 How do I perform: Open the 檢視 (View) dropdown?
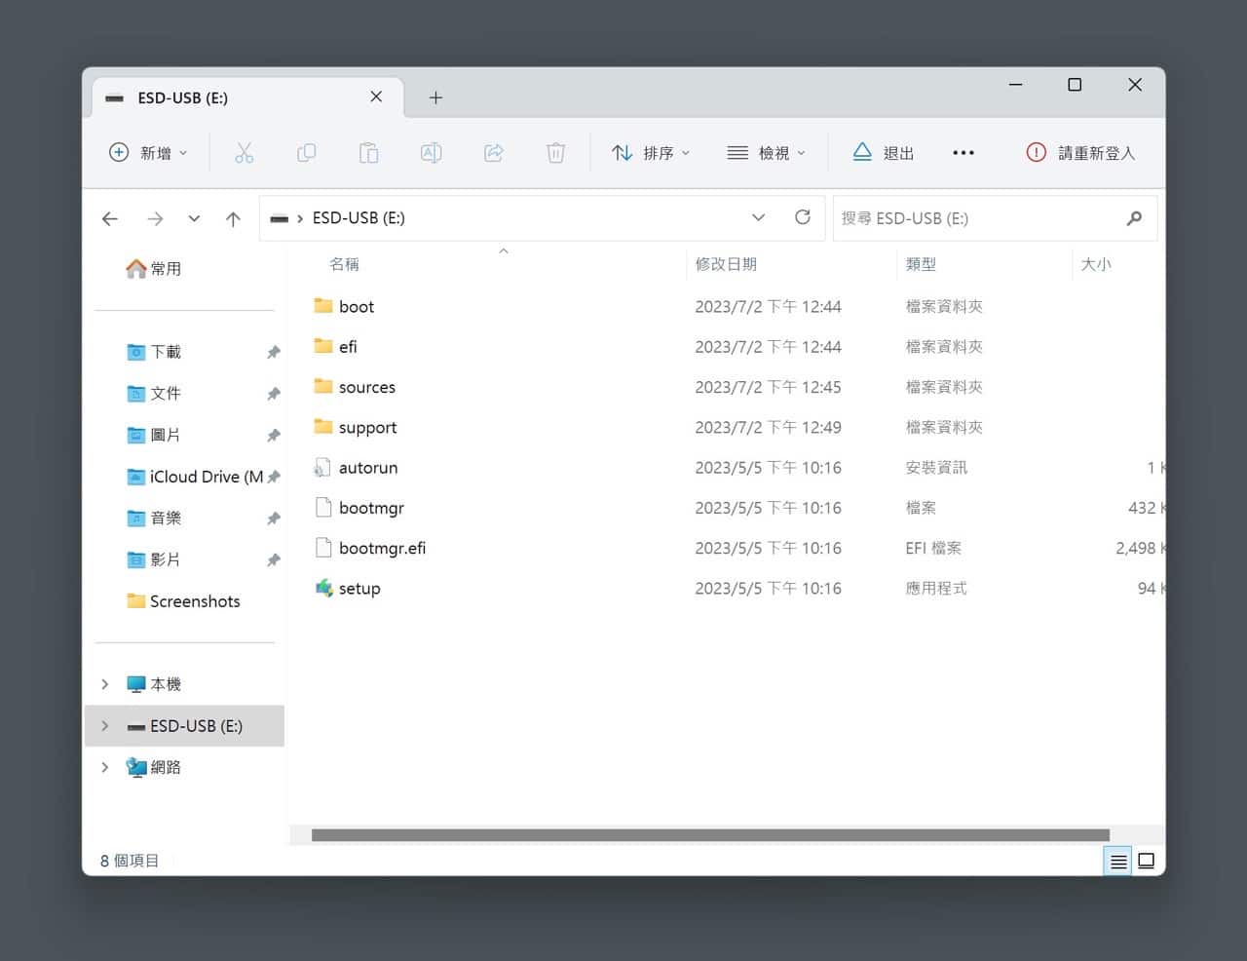[x=767, y=153]
